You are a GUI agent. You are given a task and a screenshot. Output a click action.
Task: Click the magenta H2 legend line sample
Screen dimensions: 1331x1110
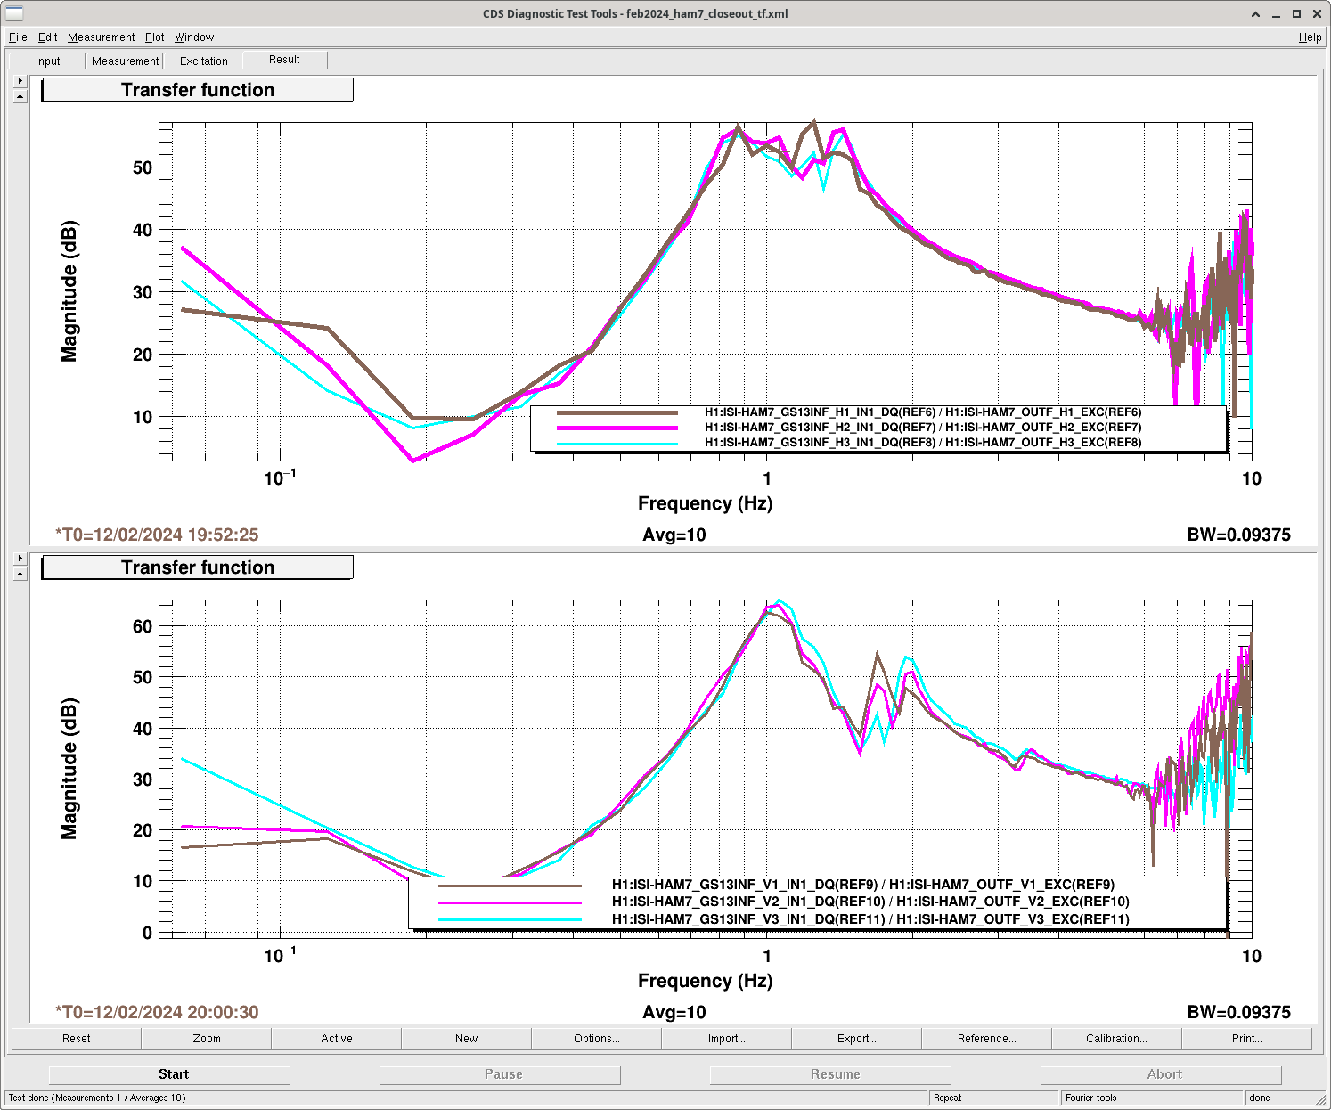pos(617,428)
